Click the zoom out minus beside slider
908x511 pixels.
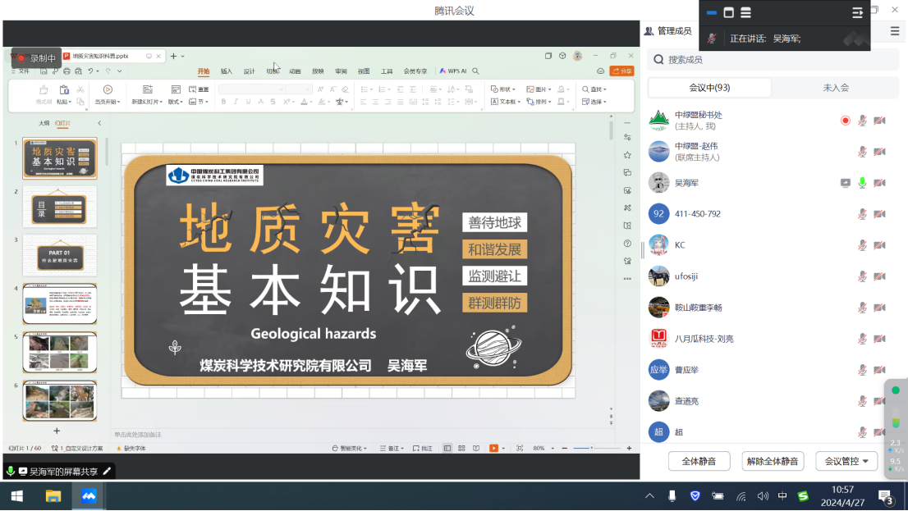pos(565,449)
